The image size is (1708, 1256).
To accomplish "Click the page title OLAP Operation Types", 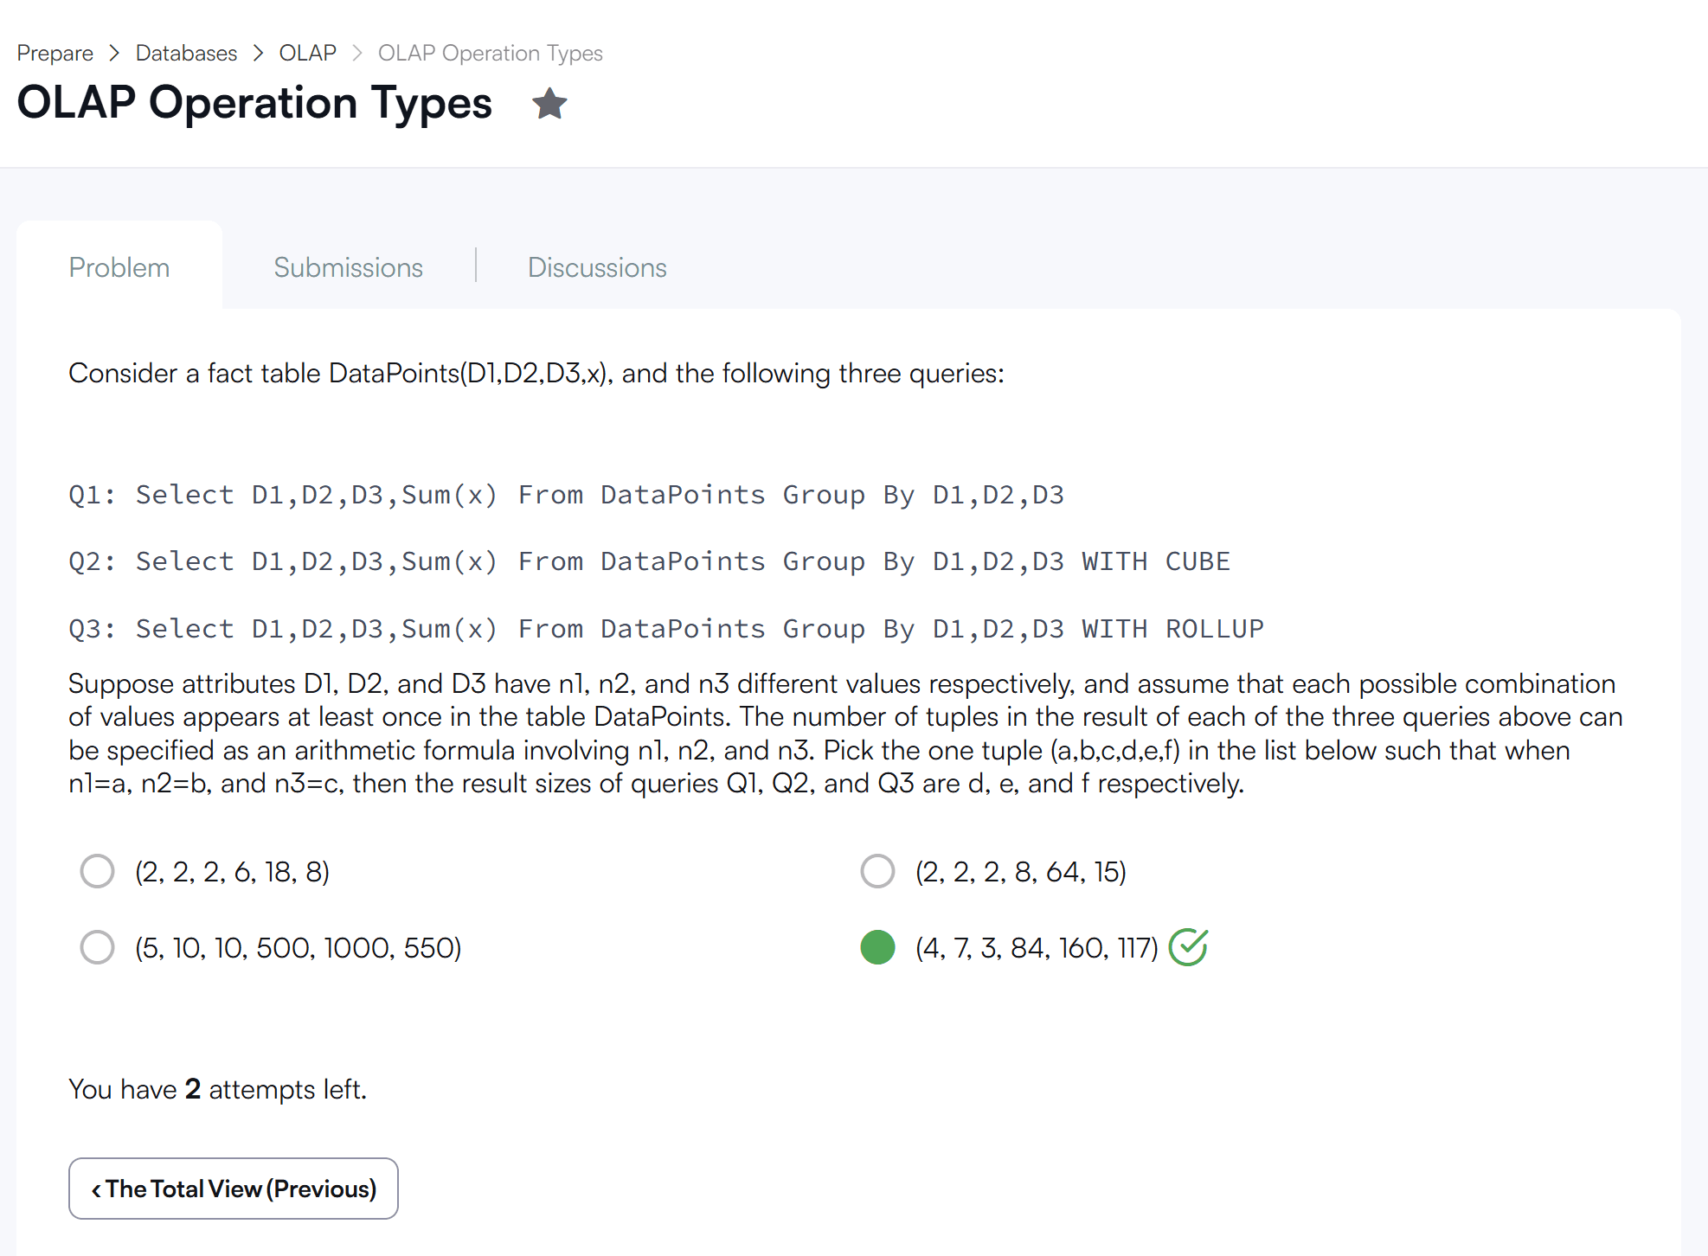I will tap(254, 103).
